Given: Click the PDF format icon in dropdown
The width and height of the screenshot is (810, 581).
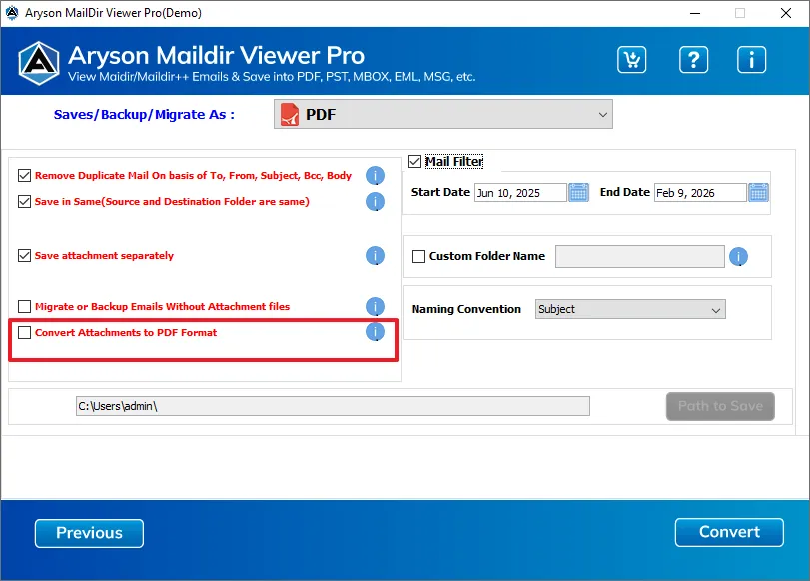Looking at the screenshot, I should pos(290,114).
